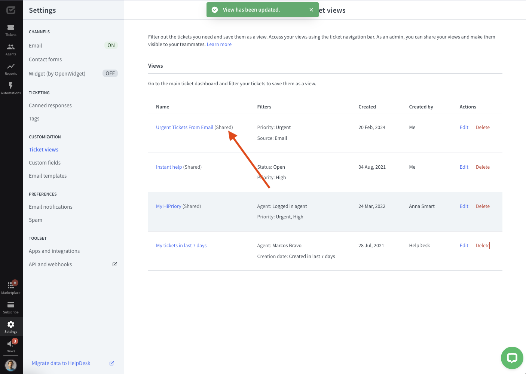
Task: Open API and webhooks
Action: 50,264
